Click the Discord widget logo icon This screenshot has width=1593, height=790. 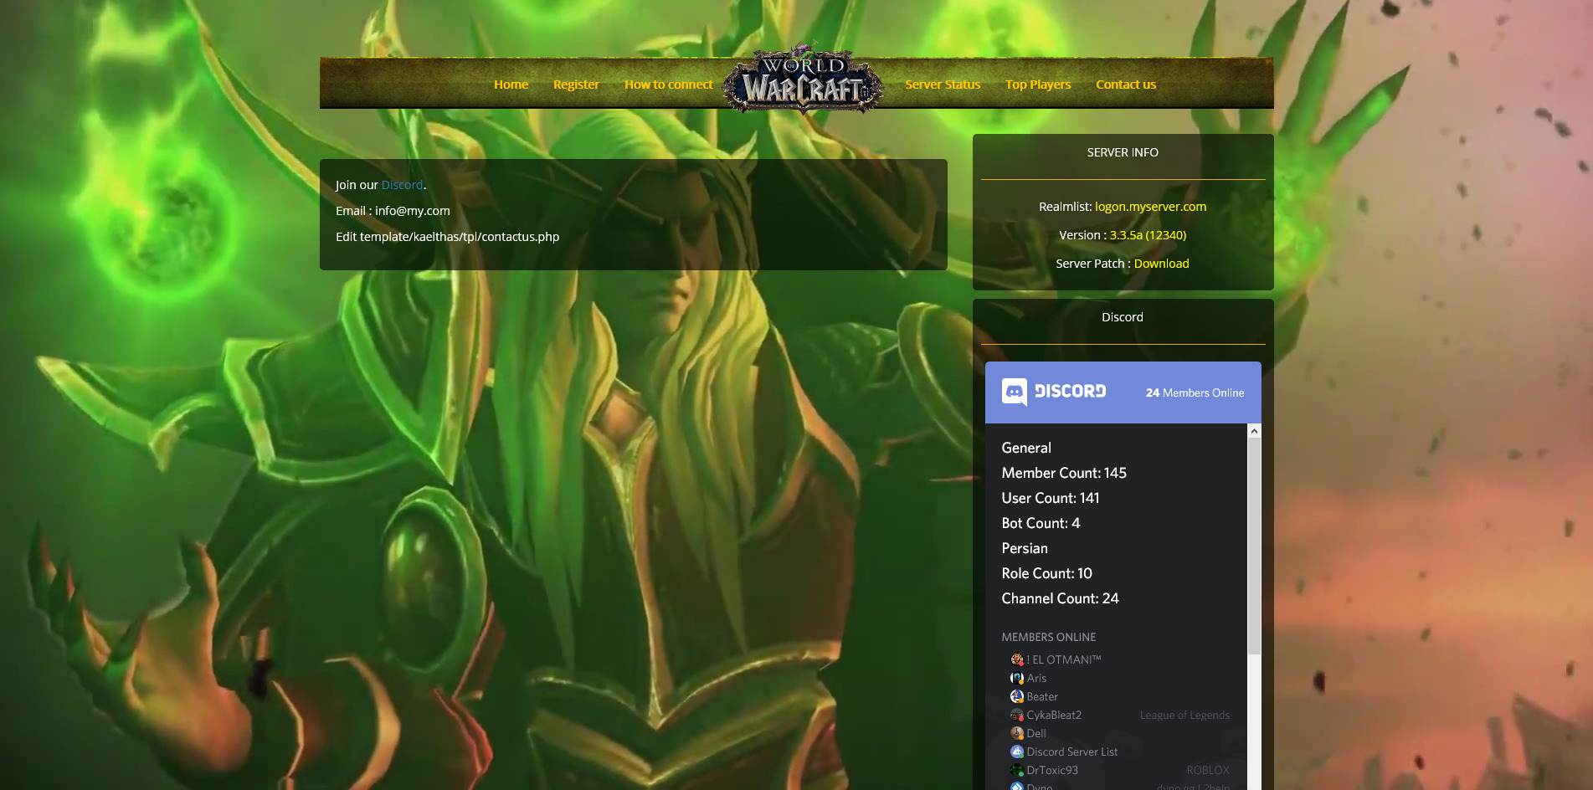1015,392
